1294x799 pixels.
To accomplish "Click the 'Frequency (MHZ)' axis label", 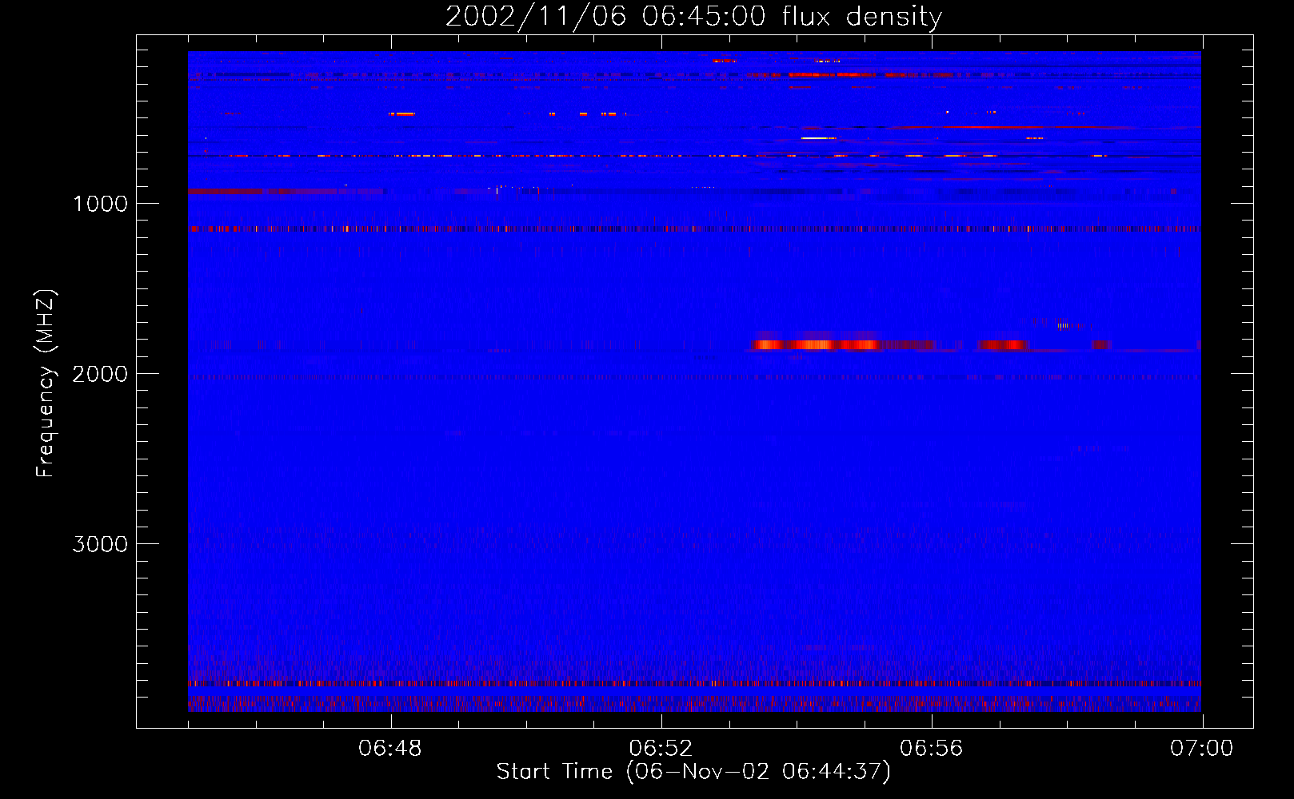I will click(x=46, y=384).
